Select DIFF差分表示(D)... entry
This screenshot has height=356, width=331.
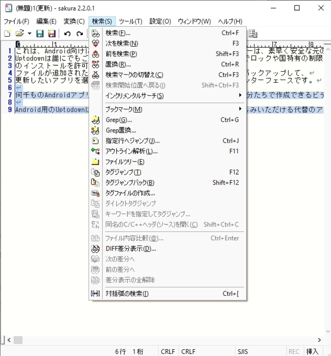point(168,249)
